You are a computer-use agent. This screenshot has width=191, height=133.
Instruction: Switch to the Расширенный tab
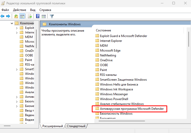point(53,126)
